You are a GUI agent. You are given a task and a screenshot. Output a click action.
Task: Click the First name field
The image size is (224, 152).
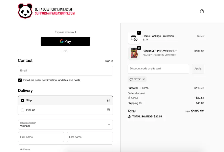coord(41,137)
